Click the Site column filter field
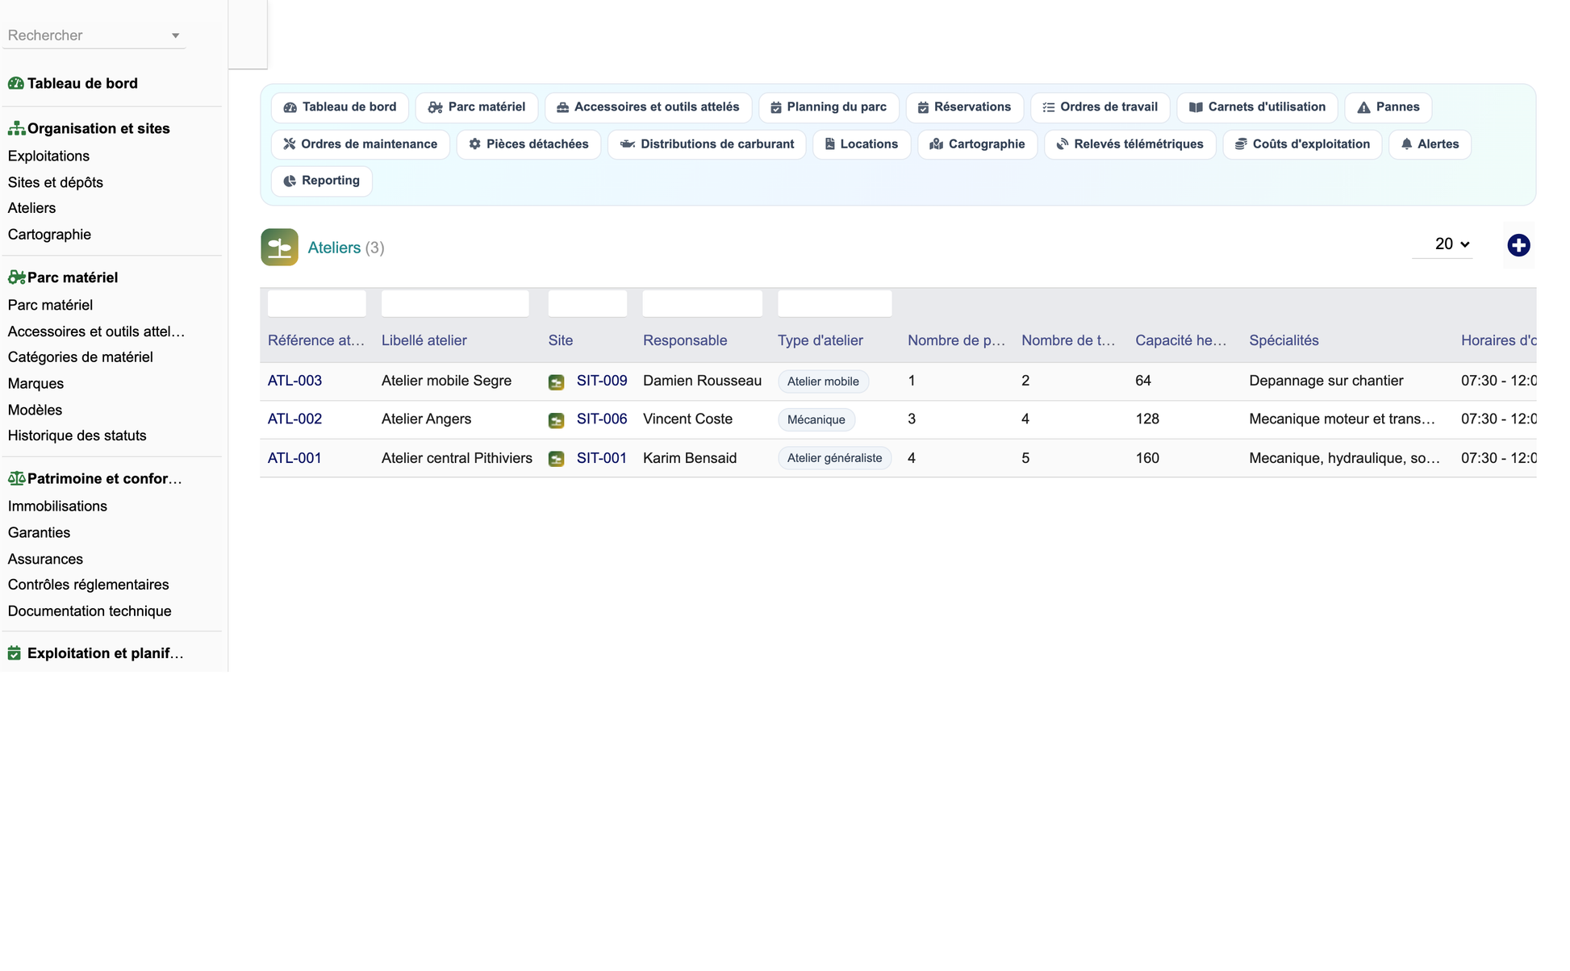 coord(587,304)
